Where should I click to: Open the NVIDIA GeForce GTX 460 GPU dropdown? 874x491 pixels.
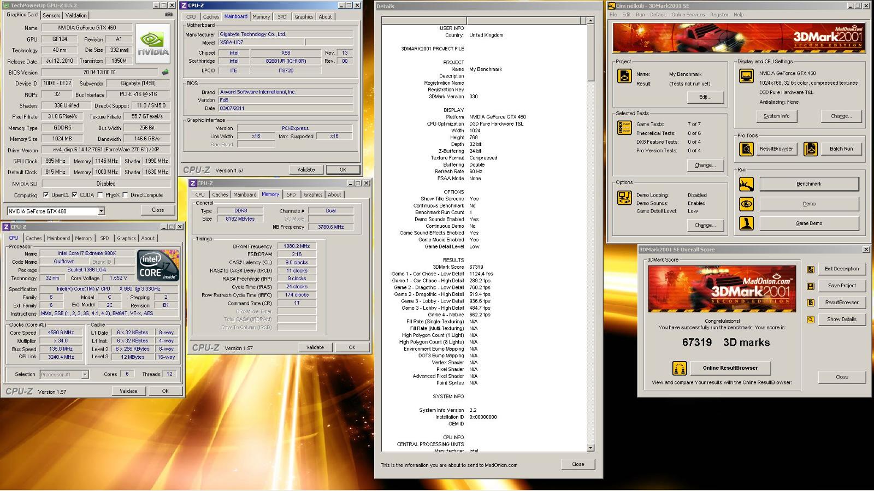click(101, 211)
